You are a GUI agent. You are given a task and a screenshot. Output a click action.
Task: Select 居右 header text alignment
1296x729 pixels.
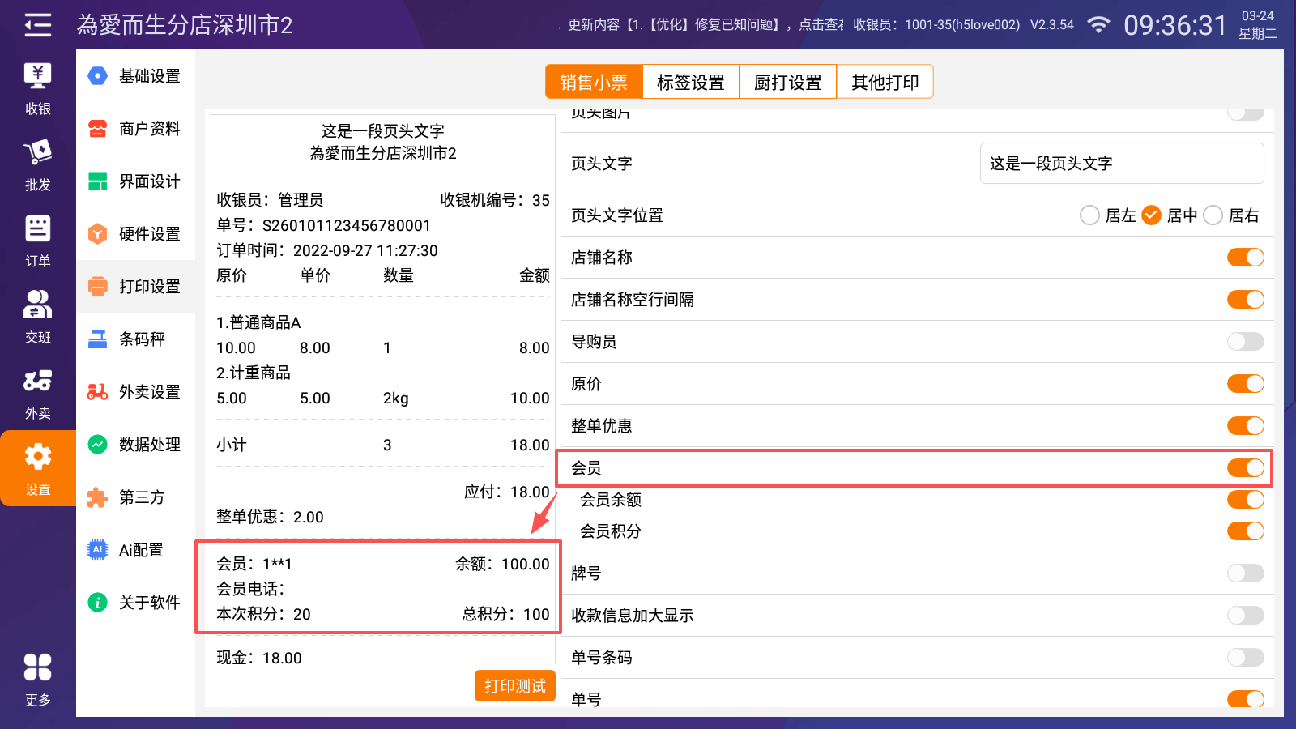click(x=1213, y=215)
